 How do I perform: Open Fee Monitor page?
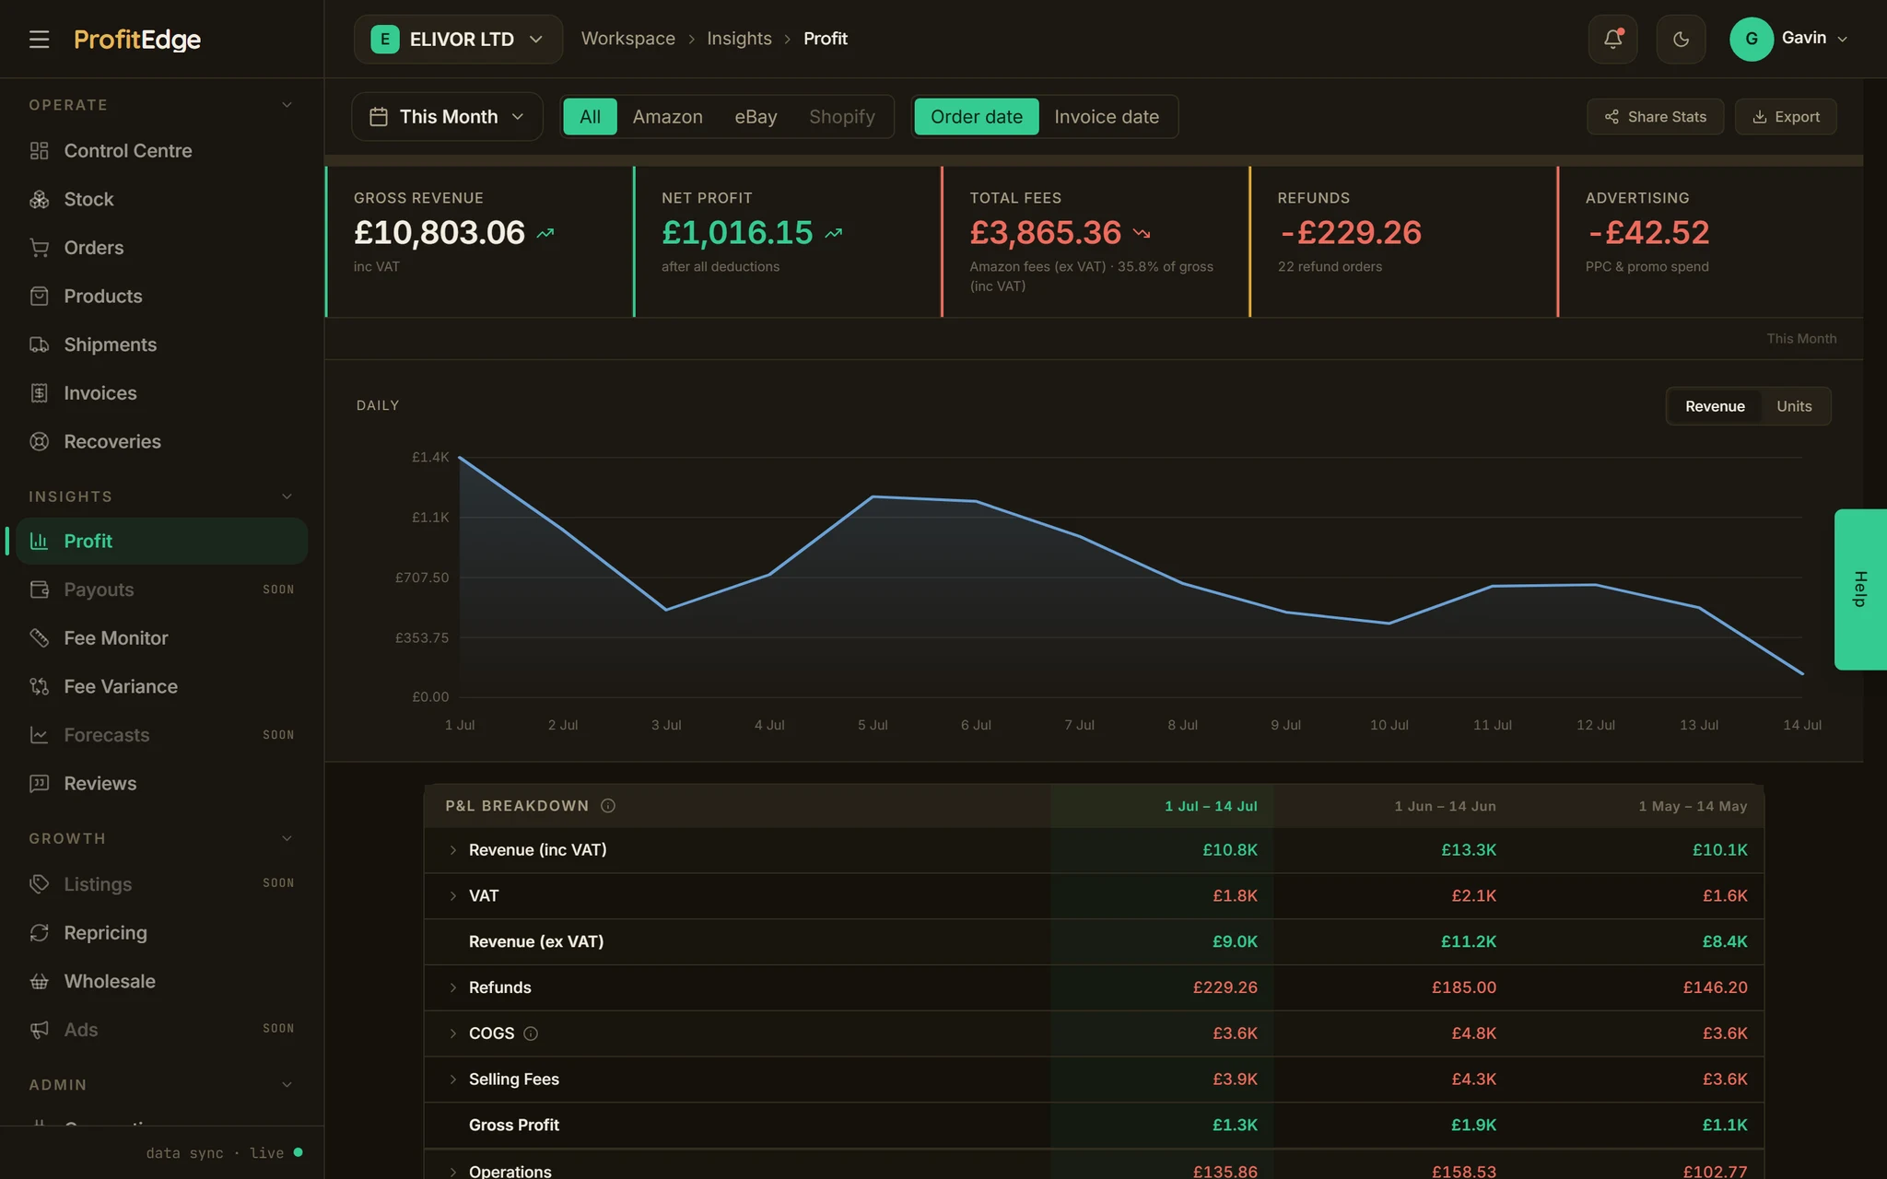(x=162, y=638)
